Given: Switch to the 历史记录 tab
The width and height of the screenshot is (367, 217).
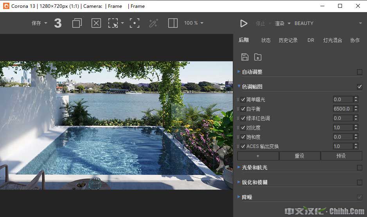Looking at the screenshot, I should 288,40.
